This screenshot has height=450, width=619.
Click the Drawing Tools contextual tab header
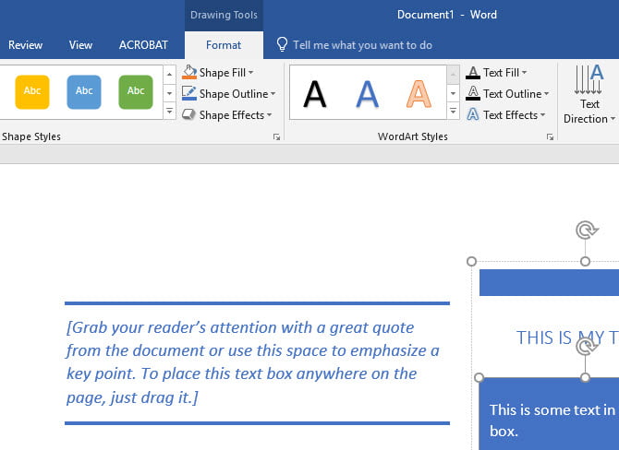point(224,15)
